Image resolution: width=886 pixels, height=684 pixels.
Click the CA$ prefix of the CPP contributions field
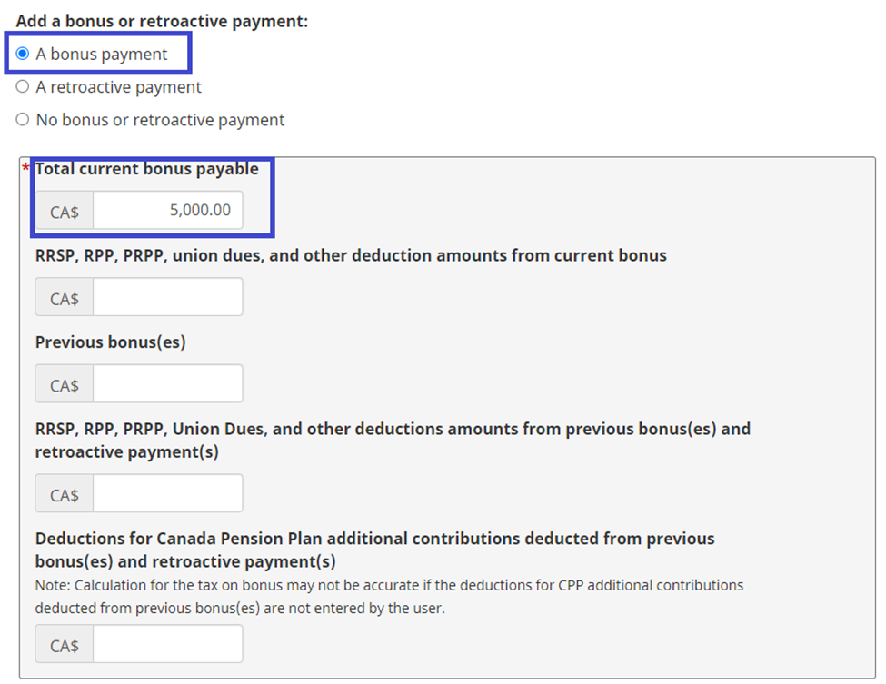point(65,646)
